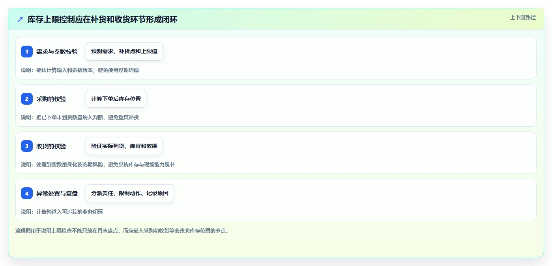Select step number badge 4
This screenshot has width=552, height=266.
click(x=27, y=193)
